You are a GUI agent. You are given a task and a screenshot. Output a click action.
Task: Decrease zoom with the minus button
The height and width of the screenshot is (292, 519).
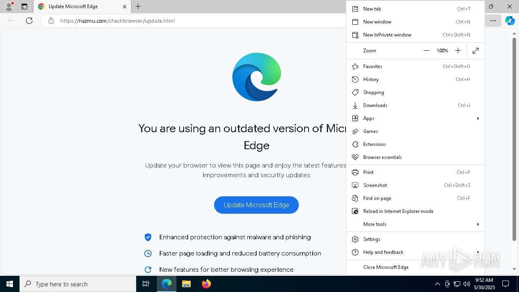(426, 51)
